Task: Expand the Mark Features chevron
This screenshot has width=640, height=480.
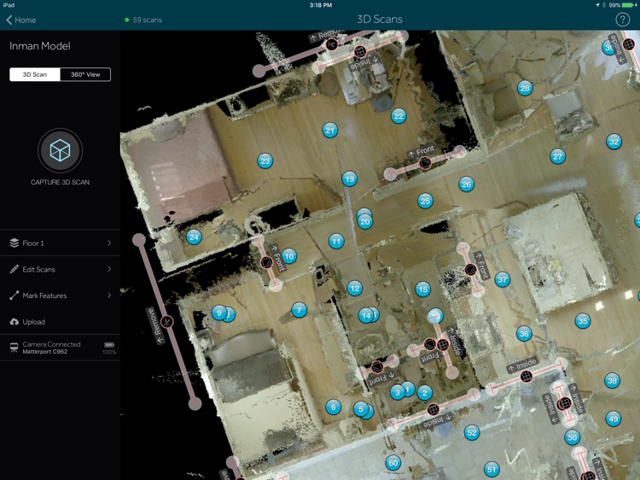Action: (x=109, y=296)
